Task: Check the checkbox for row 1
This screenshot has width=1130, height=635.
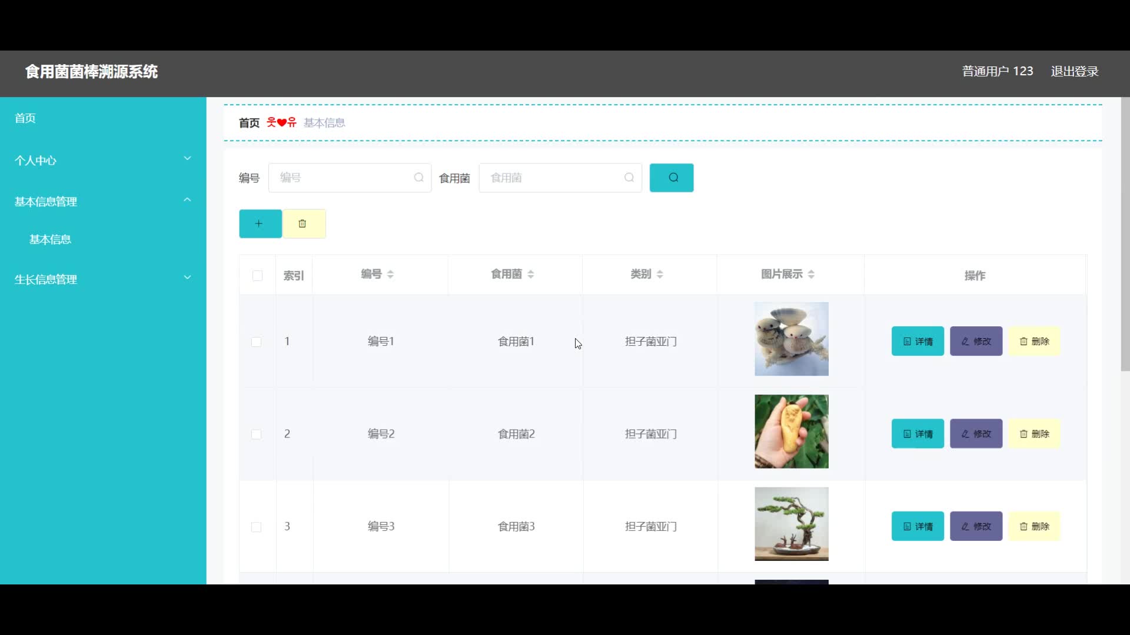Action: tap(256, 342)
